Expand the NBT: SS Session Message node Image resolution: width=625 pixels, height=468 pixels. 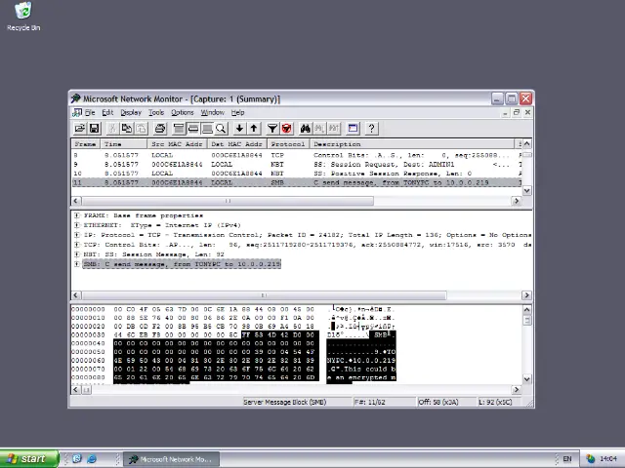(77, 253)
